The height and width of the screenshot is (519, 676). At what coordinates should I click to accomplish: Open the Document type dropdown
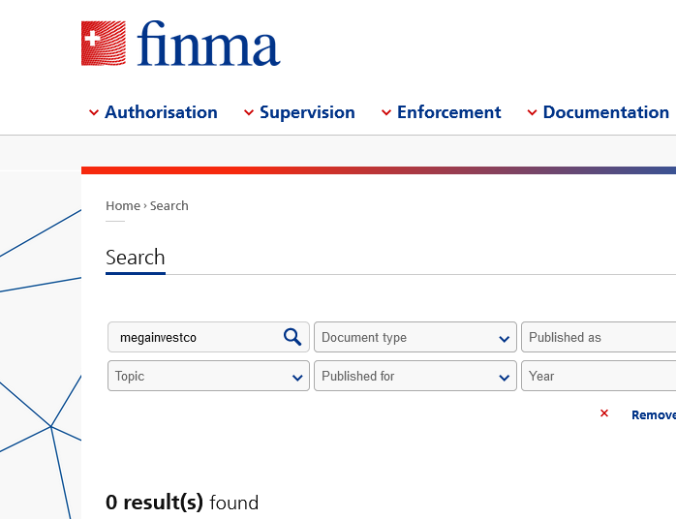click(x=415, y=337)
